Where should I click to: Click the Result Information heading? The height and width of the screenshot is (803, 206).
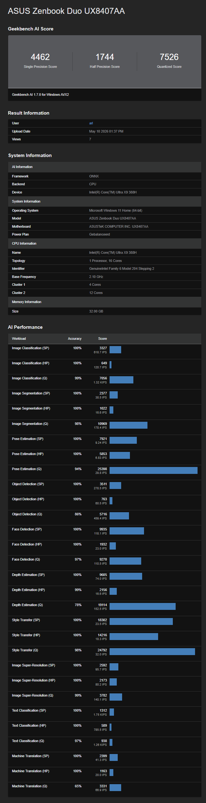tap(28, 113)
